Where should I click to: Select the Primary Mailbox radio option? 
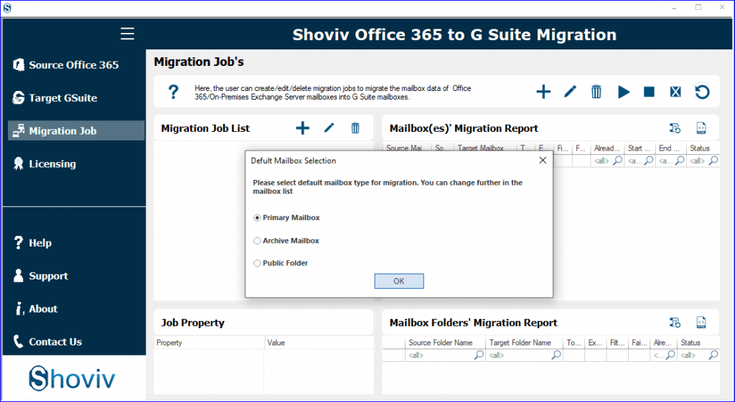coord(257,218)
